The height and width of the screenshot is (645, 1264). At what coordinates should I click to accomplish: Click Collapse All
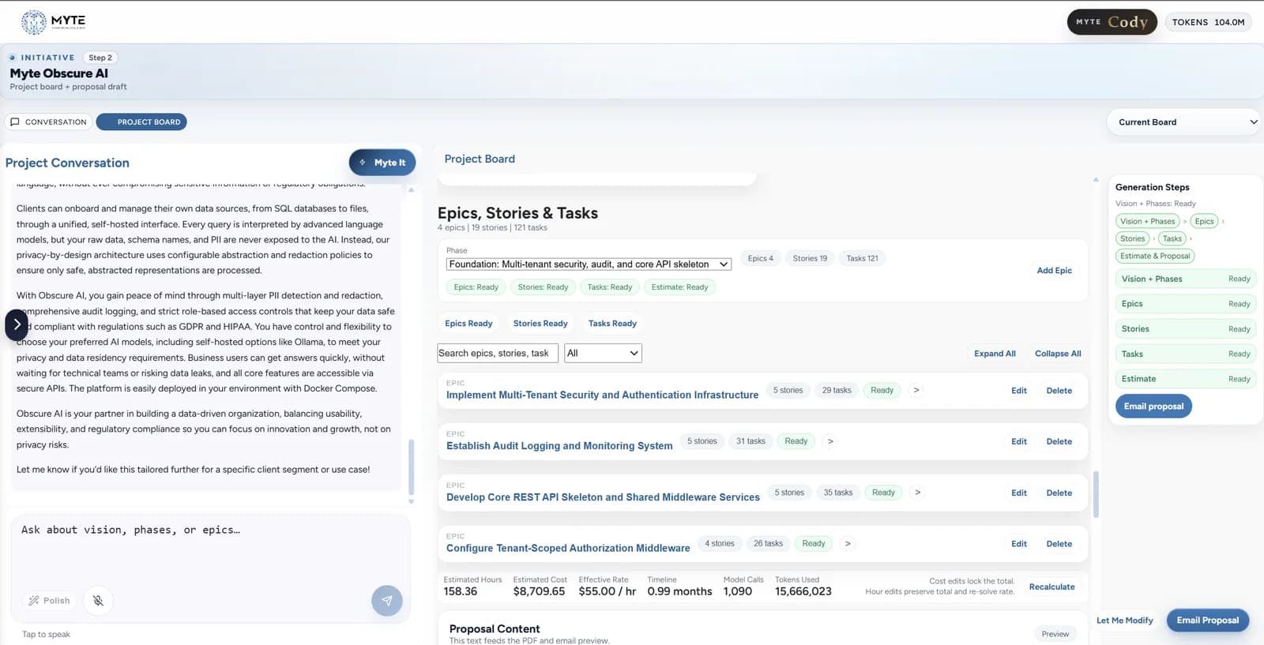coord(1058,354)
